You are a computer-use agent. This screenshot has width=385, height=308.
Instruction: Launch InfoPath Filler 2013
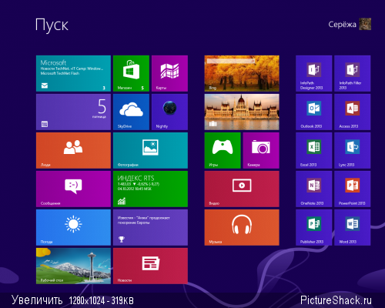(352, 73)
